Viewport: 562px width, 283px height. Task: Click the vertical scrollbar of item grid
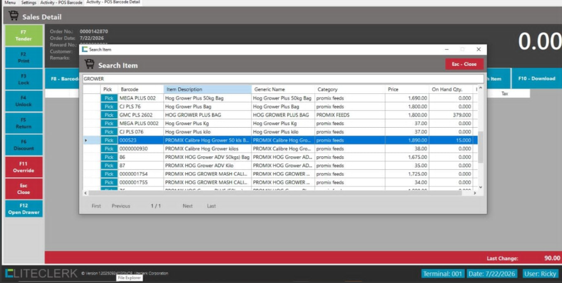(x=480, y=147)
